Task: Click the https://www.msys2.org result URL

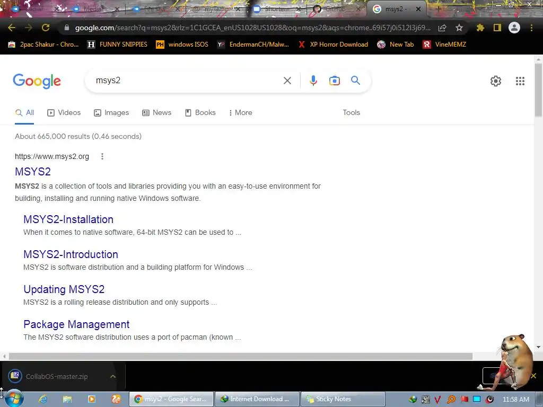Action: tap(52, 156)
